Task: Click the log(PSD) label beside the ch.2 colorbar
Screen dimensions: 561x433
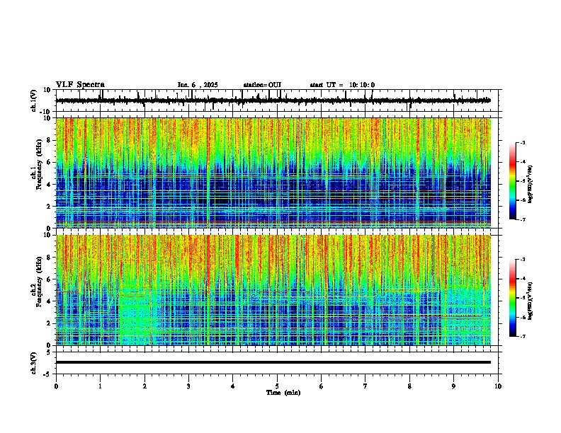Action: tap(530, 301)
